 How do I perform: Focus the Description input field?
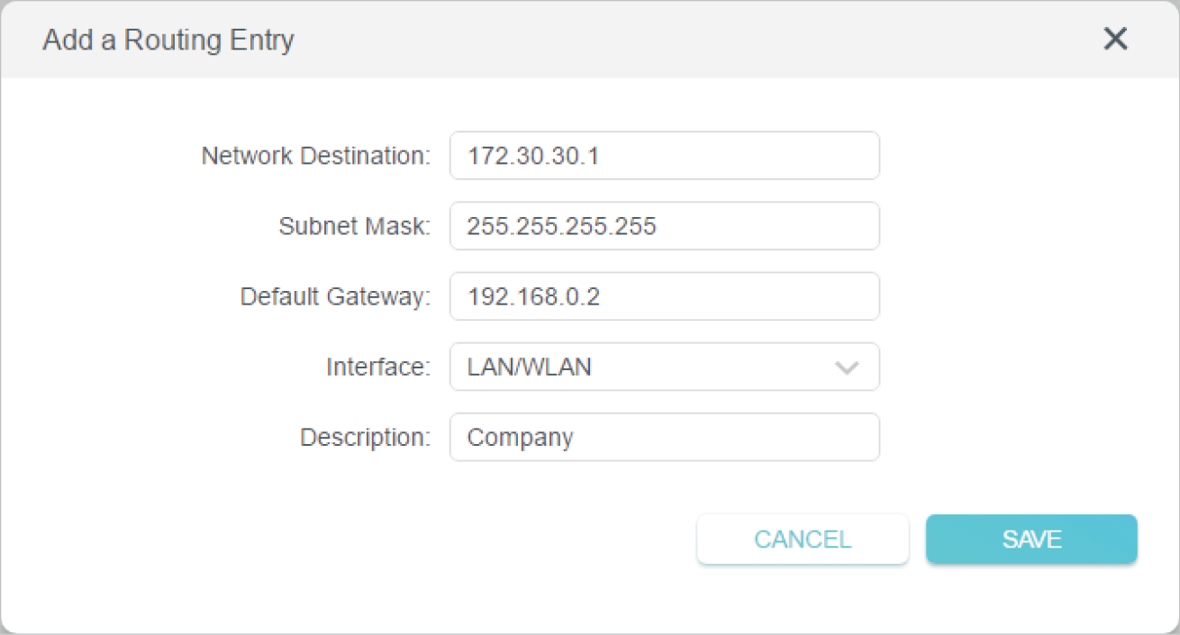664,438
